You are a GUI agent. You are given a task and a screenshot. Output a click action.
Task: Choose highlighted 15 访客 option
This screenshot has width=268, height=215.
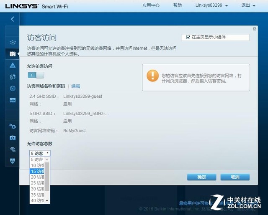point(37,171)
